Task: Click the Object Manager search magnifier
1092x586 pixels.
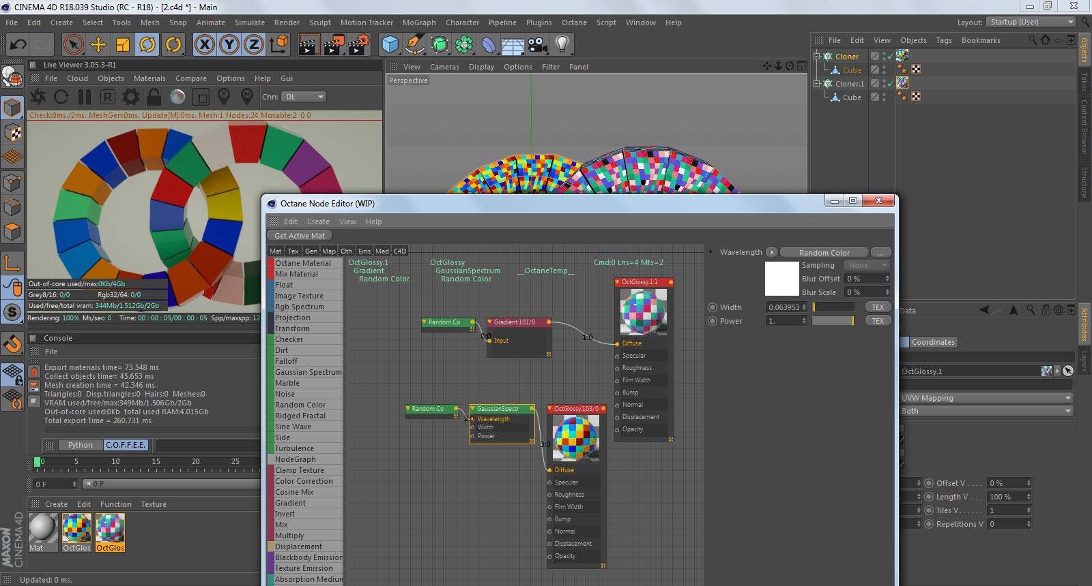Action: 1033,40
